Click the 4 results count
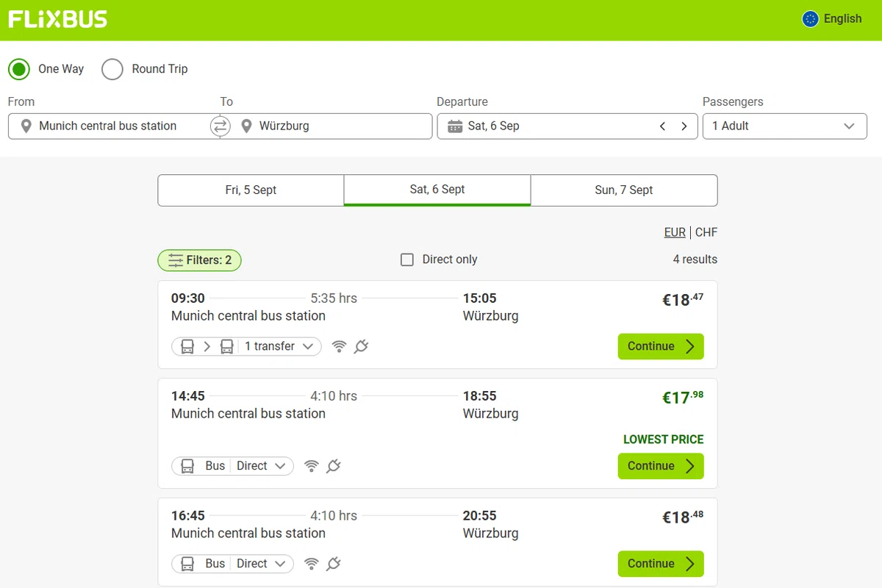882x588 pixels. tap(695, 259)
